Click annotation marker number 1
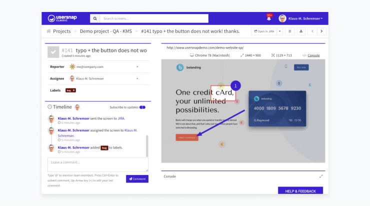Screen dimensions: 370x206 click(236, 85)
